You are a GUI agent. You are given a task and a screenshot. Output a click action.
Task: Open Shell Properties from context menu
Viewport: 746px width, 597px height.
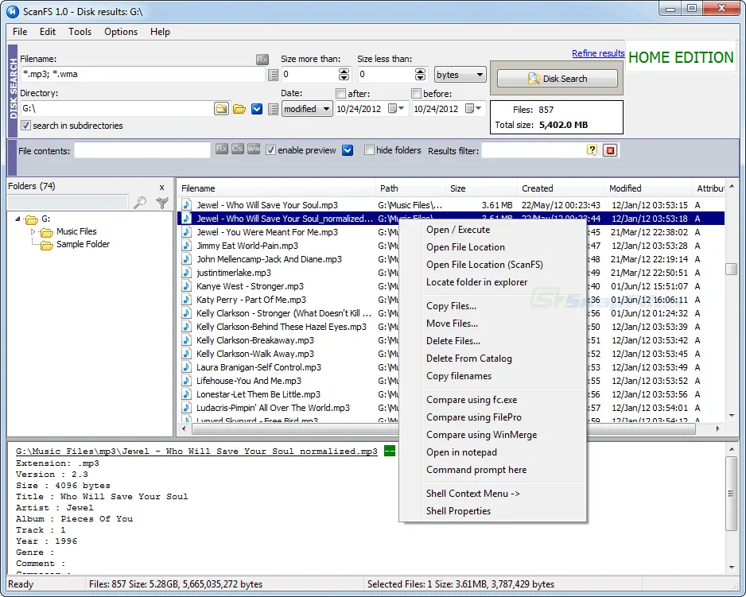[x=492, y=511]
